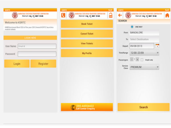Select the One Way radio button
The height and width of the screenshot is (128, 171).
(132, 27)
